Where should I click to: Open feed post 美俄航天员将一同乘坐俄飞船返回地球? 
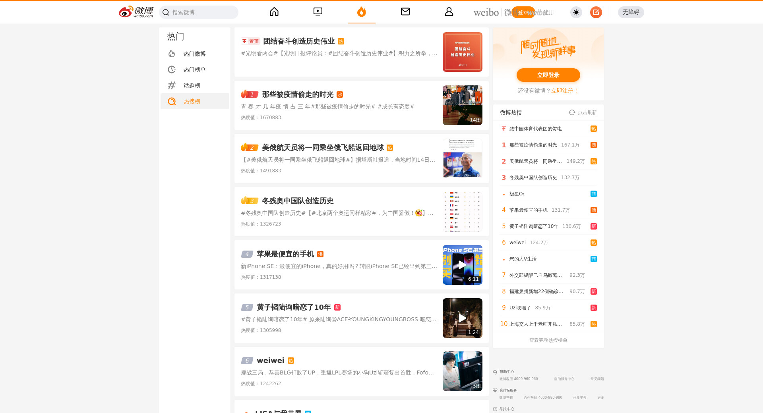click(x=323, y=148)
